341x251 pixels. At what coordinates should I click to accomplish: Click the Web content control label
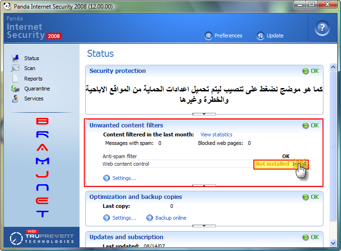[x=126, y=164]
